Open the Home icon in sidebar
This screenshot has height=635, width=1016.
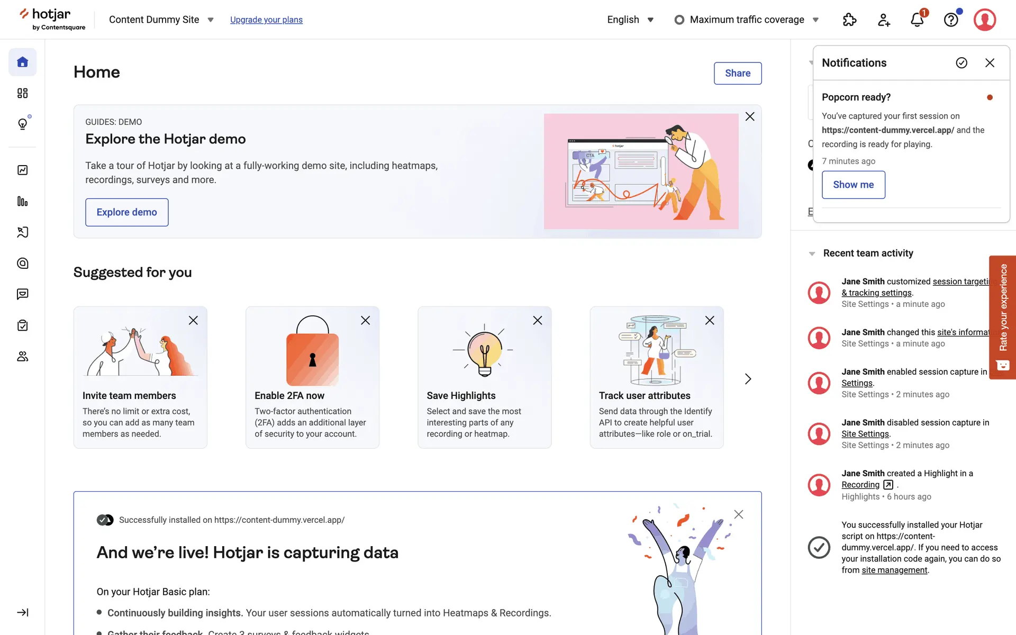click(x=22, y=62)
